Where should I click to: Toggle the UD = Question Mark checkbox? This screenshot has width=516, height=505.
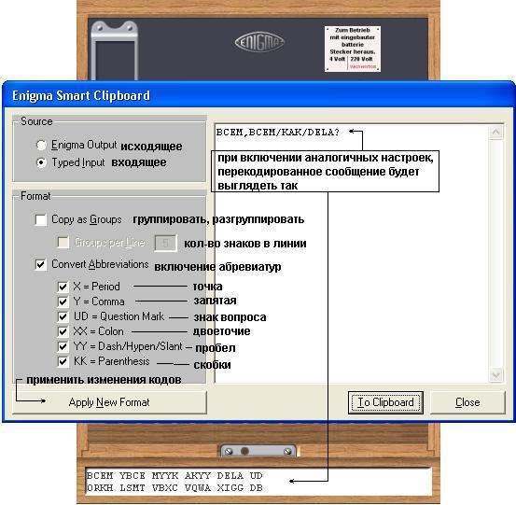(63, 316)
